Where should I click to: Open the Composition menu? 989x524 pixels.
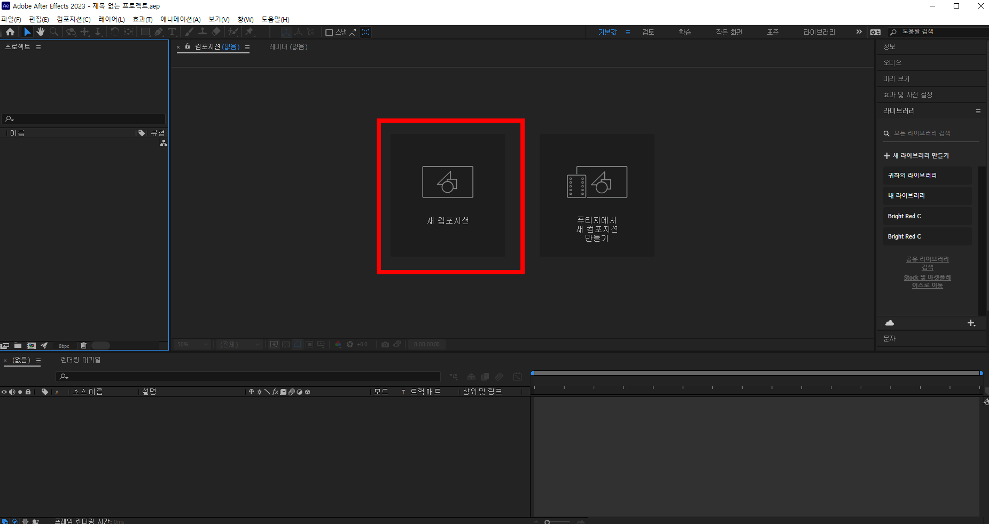click(x=74, y=19)
